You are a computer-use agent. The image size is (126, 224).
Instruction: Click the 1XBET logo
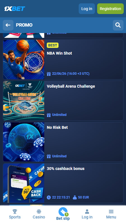coord(15,9)
